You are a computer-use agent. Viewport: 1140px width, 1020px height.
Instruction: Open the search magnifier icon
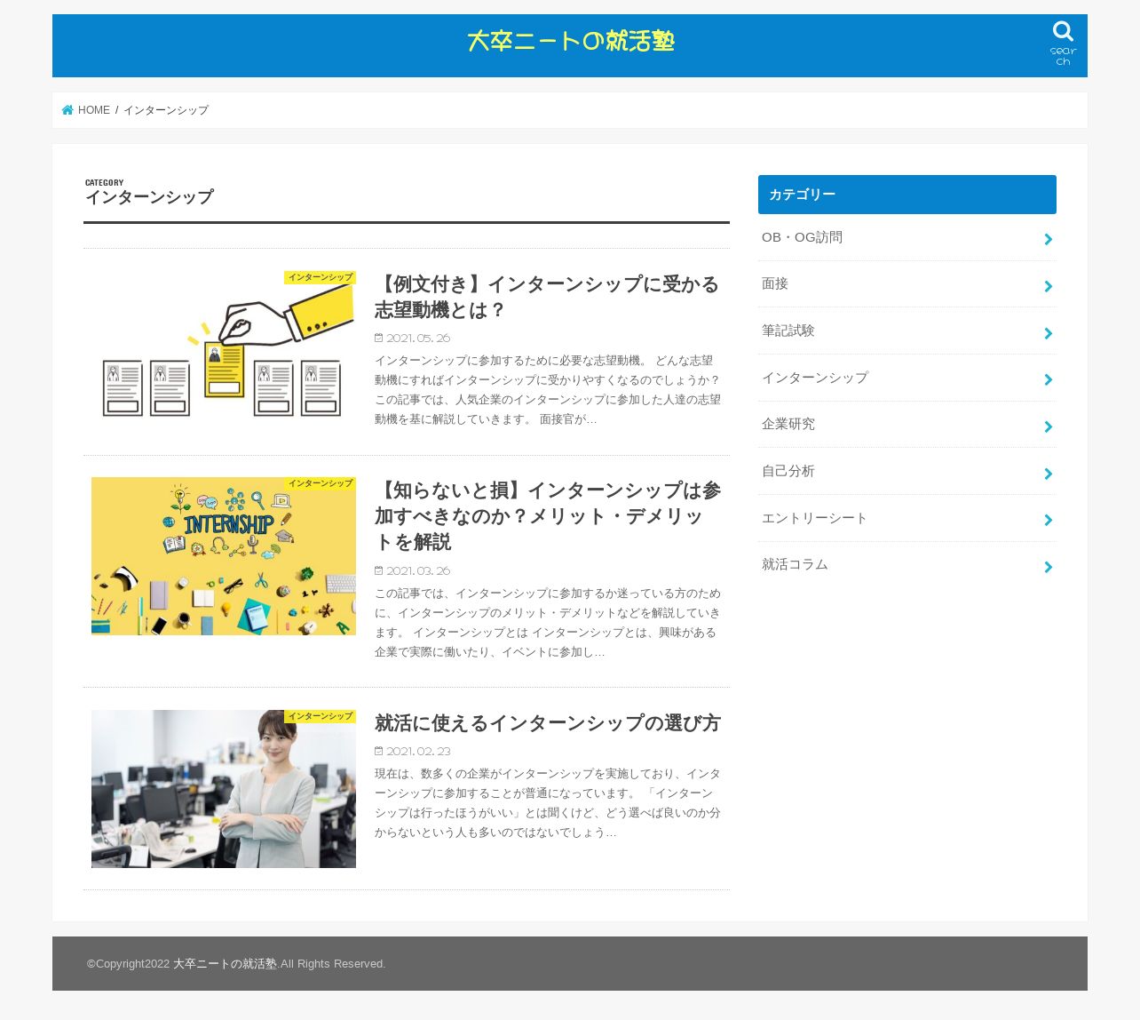click(x=1063, y=32)
